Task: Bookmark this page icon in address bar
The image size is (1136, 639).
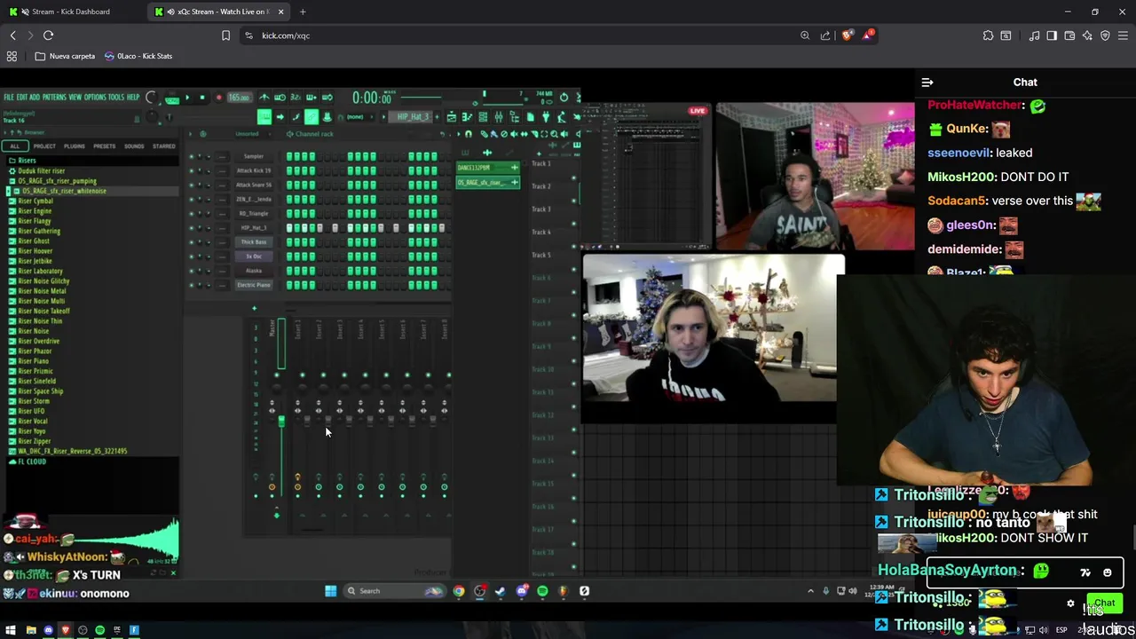Action: 225,35
